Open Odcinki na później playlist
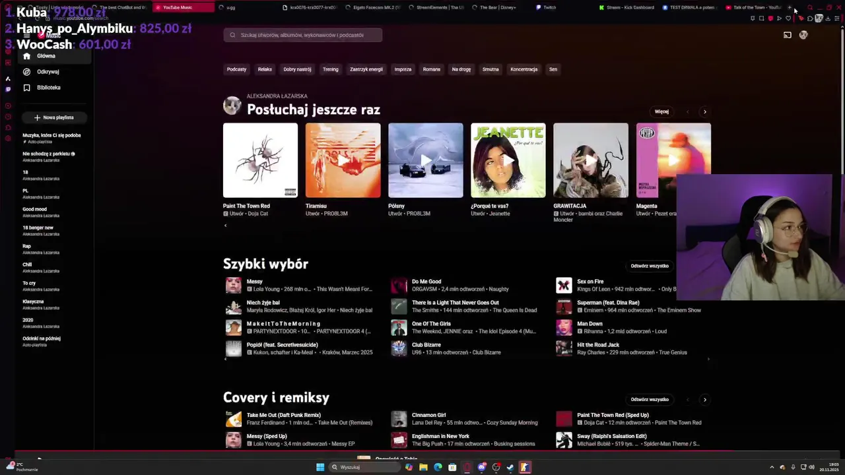 click(42, 338)
